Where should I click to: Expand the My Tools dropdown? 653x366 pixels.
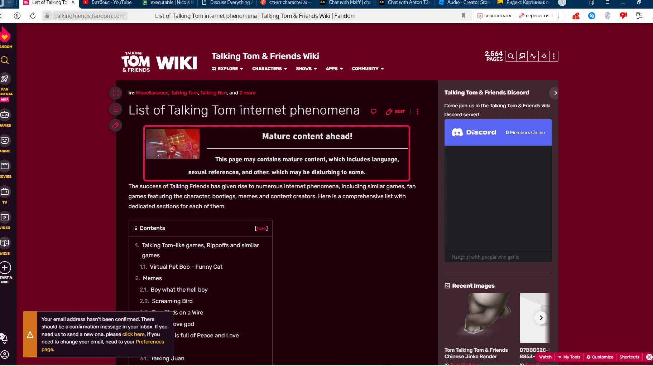[x=569, y=357]
